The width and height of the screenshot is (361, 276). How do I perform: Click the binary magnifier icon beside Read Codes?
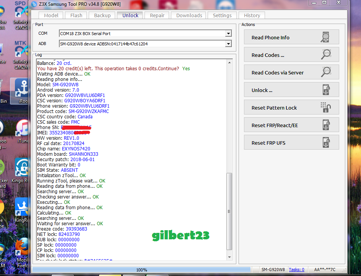point(326,55)
